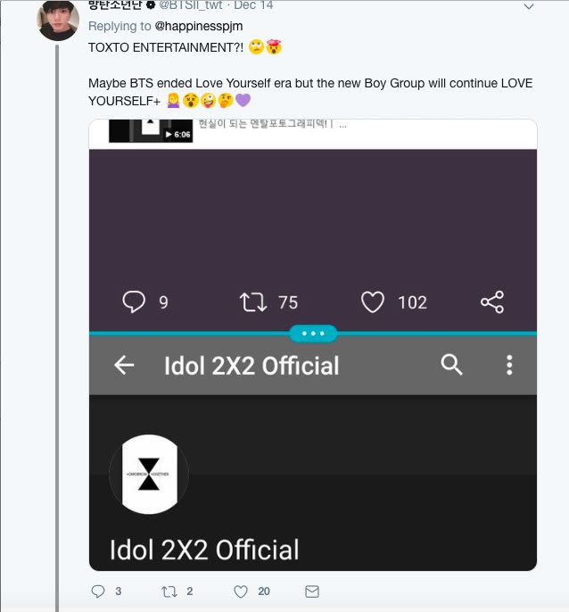Image resolution: width=569 pixels, height=612 pixels.
Task: Tap the retweet icon showing 75
Action: [x=254, y=302]
